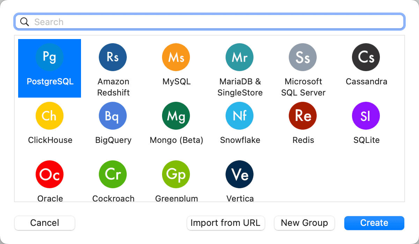This screenshot has height=244, width=419.
Task: Choose the Cassandra database icon
Action: click(x=366, y=57)
